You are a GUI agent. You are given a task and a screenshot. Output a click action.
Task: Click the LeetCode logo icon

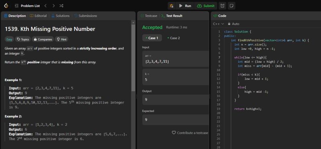click(x=6, y=6)
